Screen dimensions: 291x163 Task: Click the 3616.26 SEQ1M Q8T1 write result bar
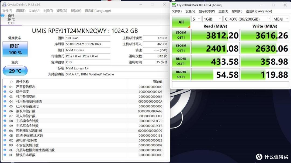pos(265,35)
